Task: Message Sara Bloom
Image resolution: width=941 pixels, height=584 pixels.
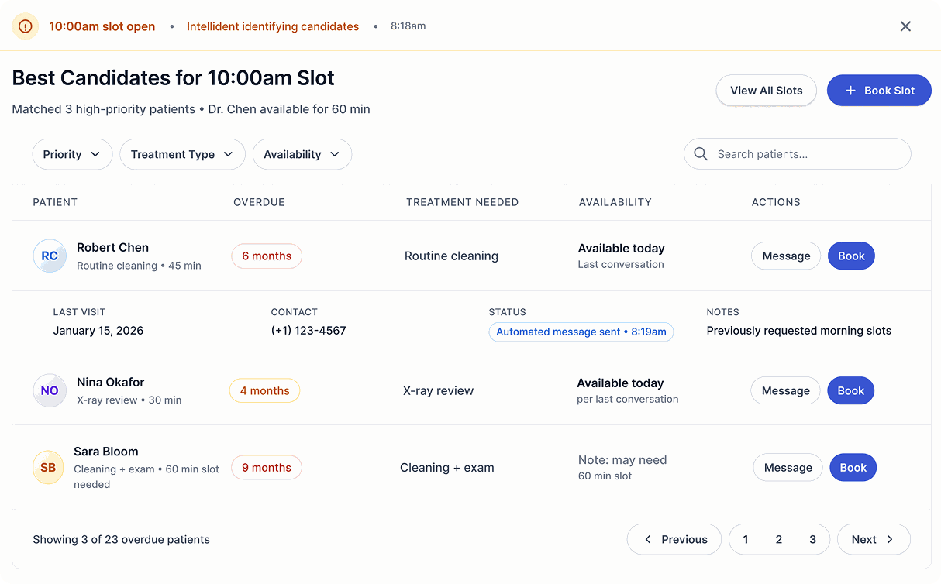Action: 788,468
